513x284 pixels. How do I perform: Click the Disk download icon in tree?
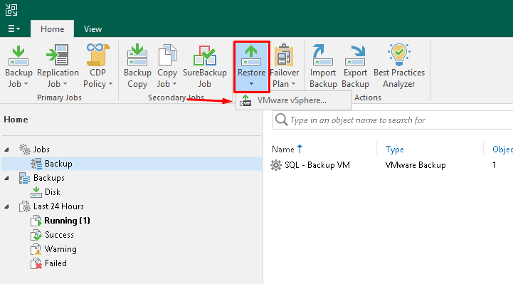(36, 192)
